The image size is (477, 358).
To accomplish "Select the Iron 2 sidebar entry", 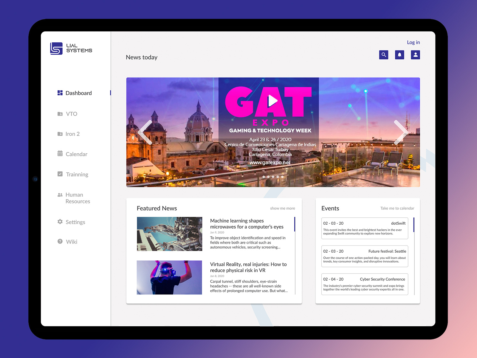I will coord(72,134).
